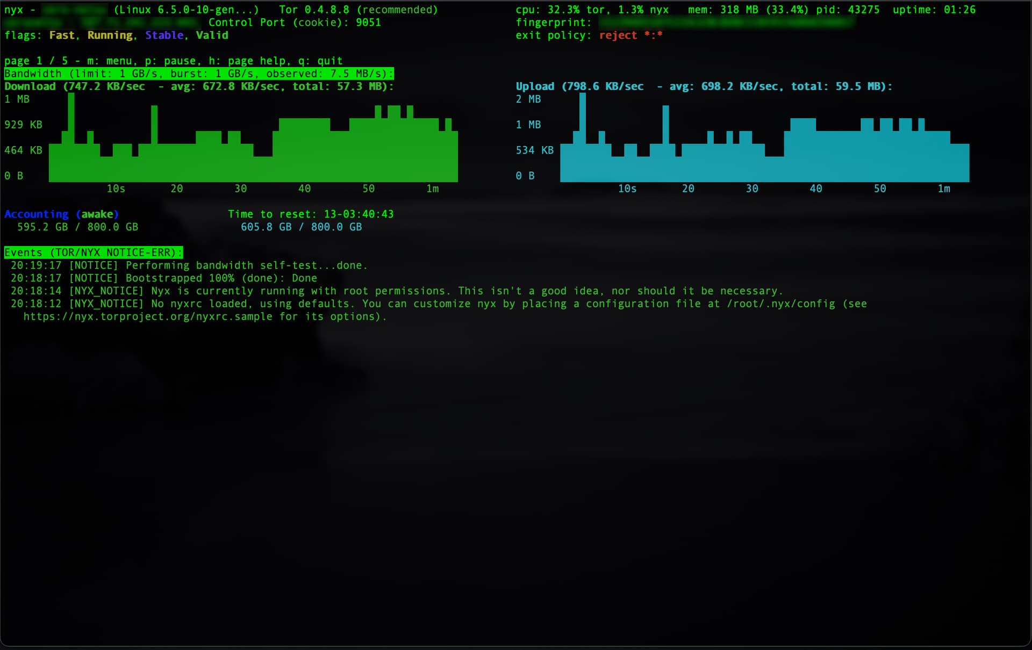Screen dimensions: 1032x650
Task: Click the 'Upload (798.6 KB/sec' heading
Action: click(579, 86)
